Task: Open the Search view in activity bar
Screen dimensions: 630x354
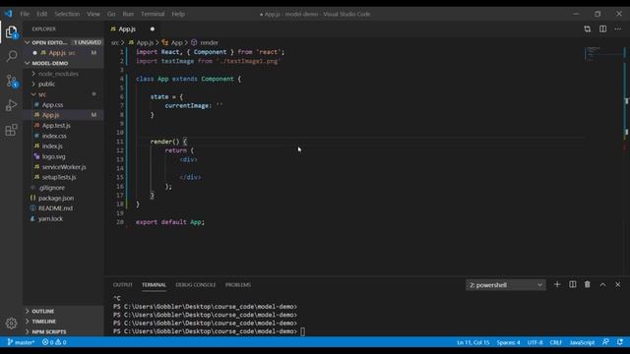Action: [x=12, y=56]
